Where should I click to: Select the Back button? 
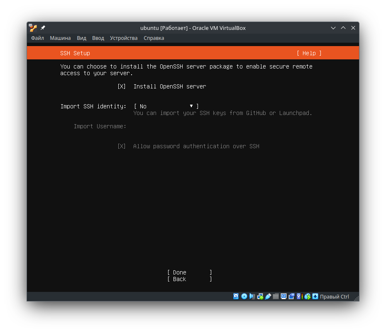click(x=178, y=279)
